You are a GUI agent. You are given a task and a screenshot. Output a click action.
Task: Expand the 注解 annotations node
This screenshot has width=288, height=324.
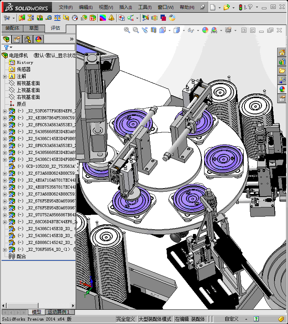coord(5,77)
